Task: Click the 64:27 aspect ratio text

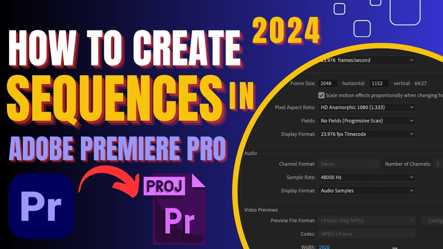Action: coord(421,83)
